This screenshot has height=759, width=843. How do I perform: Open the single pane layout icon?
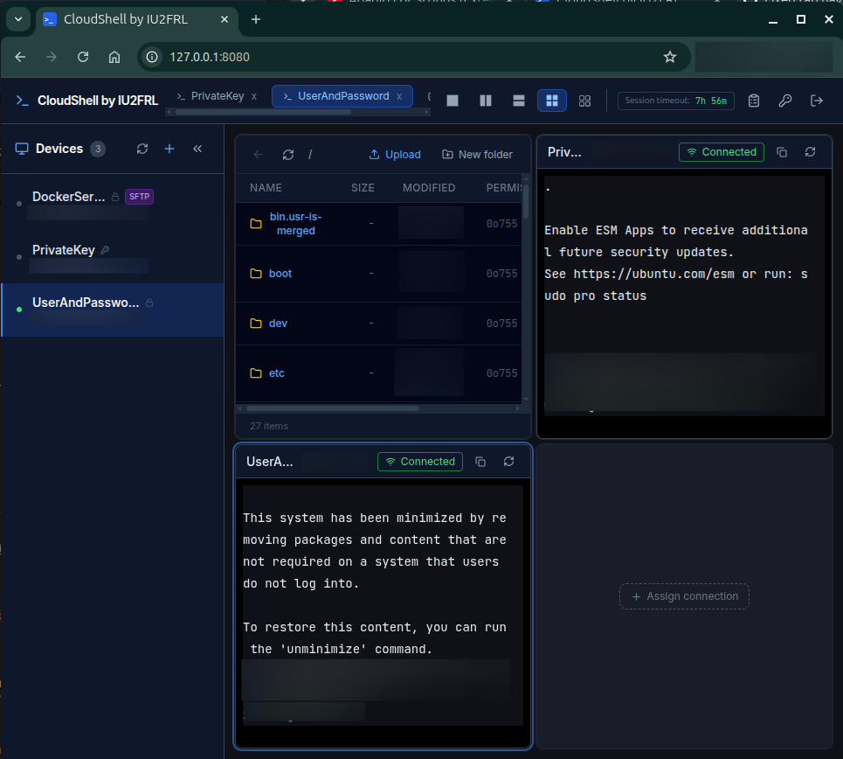[x=453, y=101]
